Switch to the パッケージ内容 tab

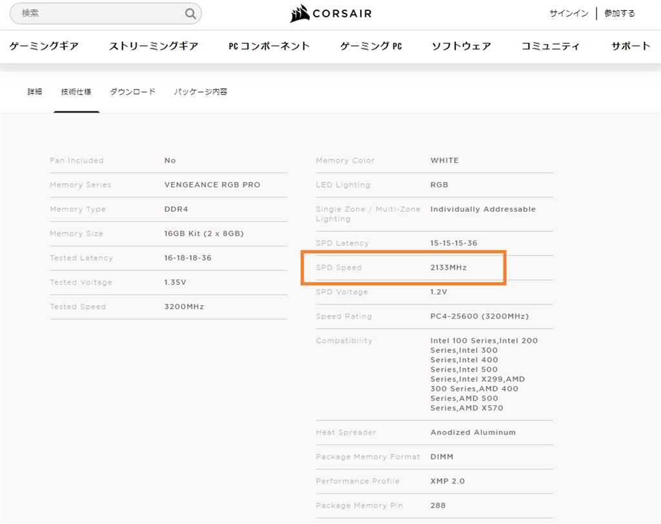(x=201, y=92)
